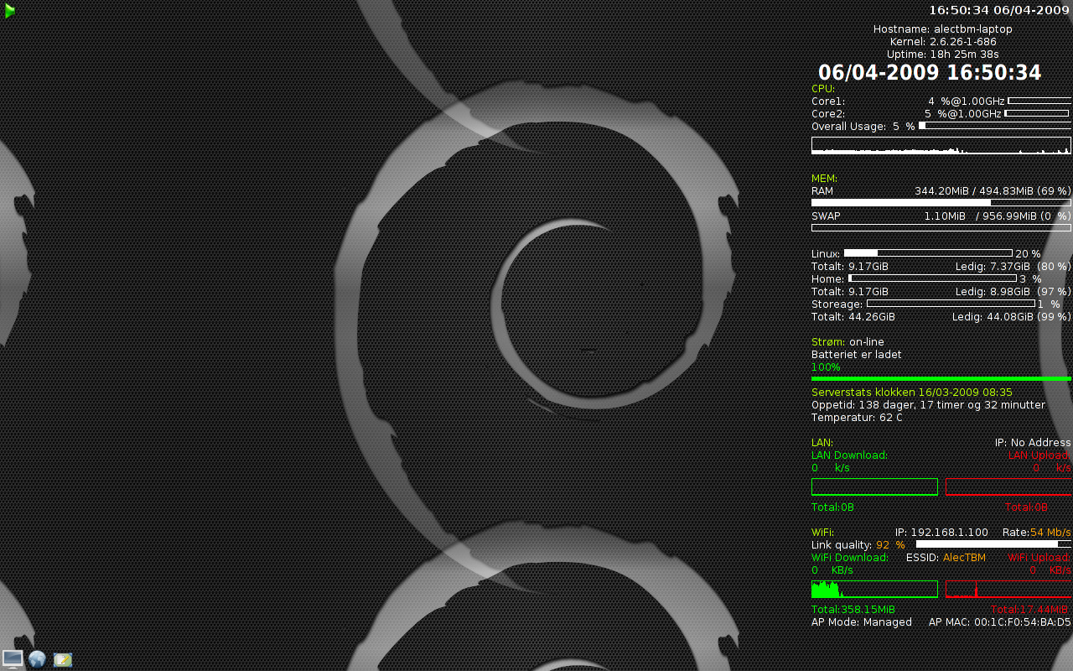
Task: Click the CPU usage history graph
Action: [941, 146]
